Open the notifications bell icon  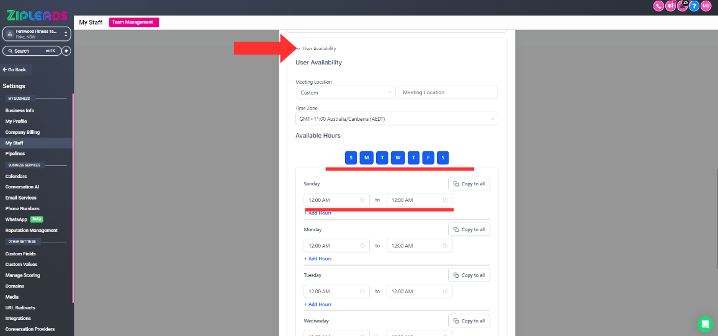point(682,6)
